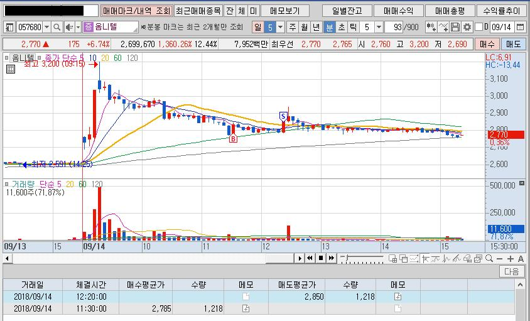Click the rewind button below chart

pyautogui.click(x=310, y=259)
